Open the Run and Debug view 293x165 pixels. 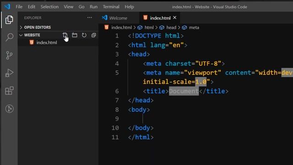9,73
